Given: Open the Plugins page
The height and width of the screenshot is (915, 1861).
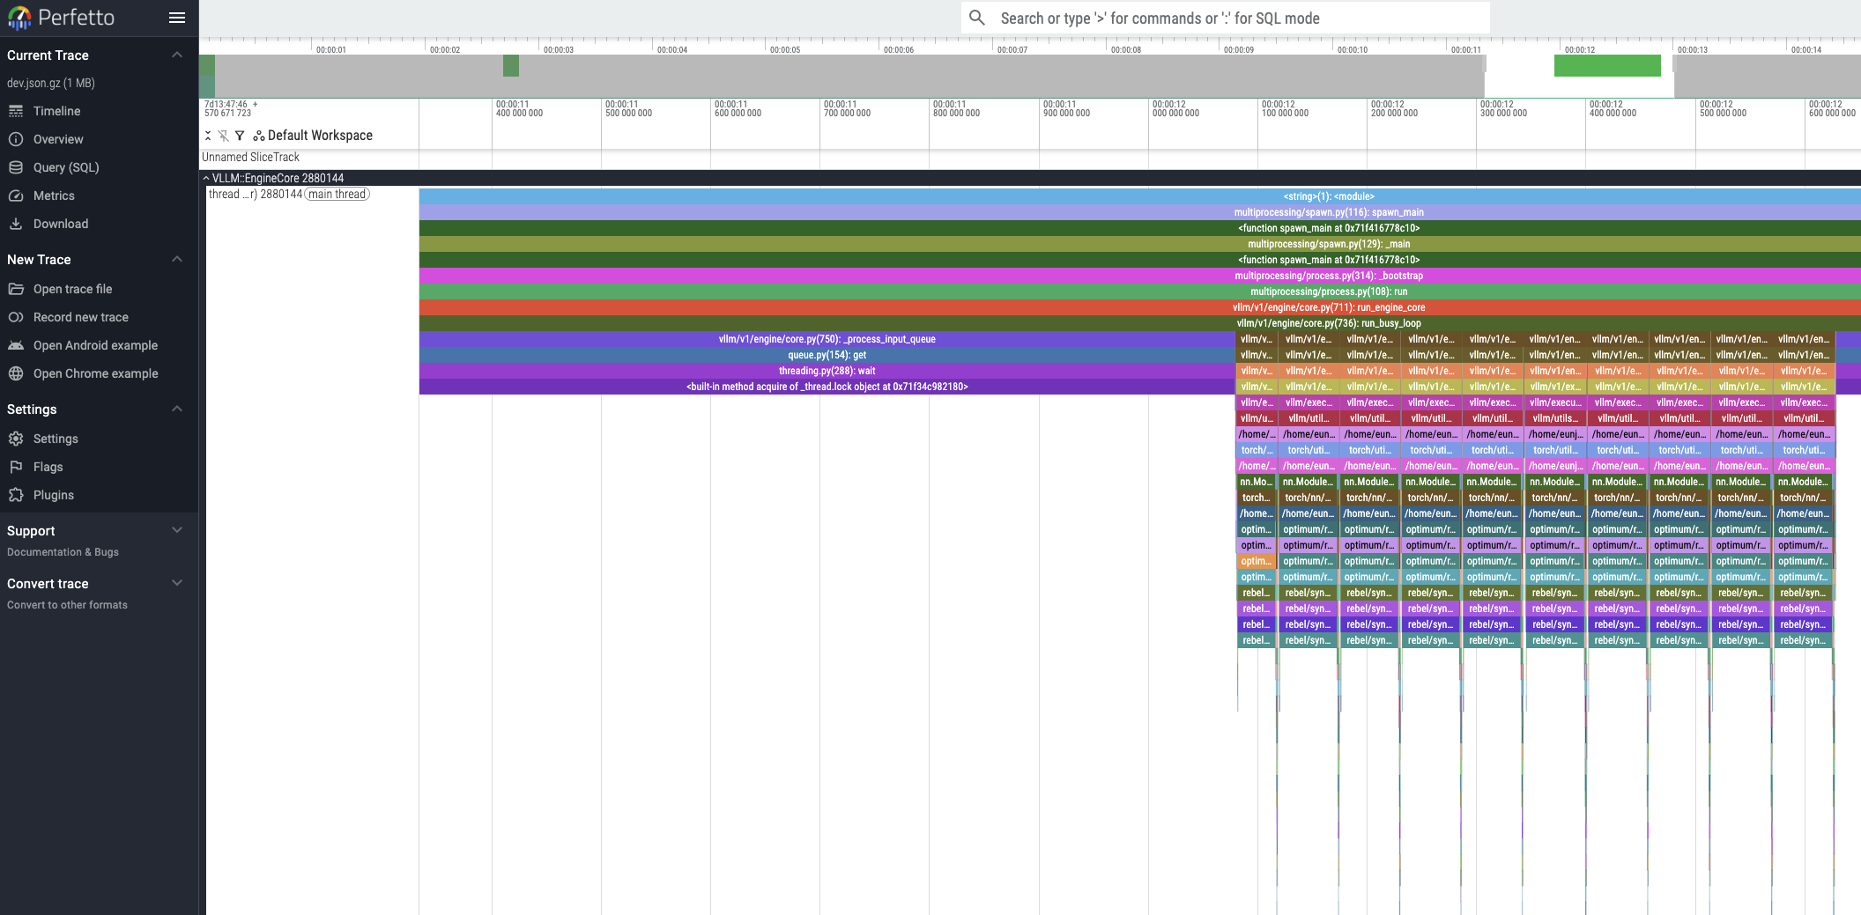Looking at the screenshot, I should pyautogui.click(x=53, y=495).
